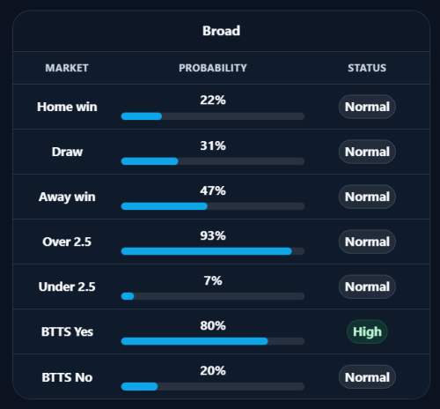Click the Normal badge for Draw row
The height and width of the screenshot is (409, 440).
point(367,152)
